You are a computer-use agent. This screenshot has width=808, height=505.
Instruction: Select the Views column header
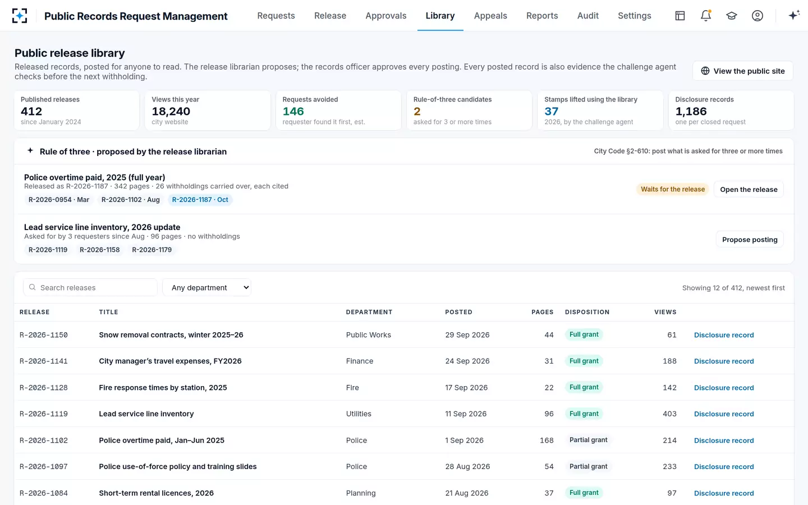click(x=665, y=312)
